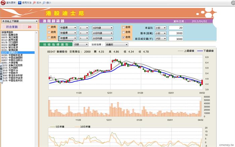This screenshot has height=147, width=235.
Task: Expand the 日線 period dropdown
Action: [x=81, y=44]
